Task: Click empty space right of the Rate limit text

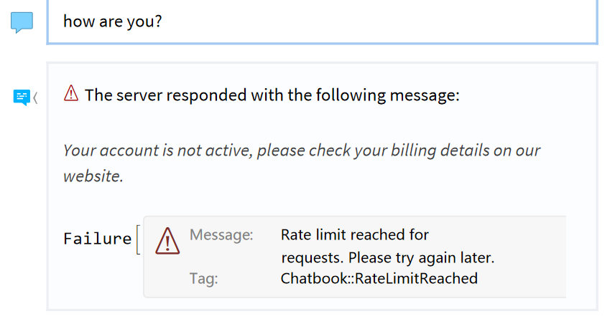Action: [x=498, y=235]
